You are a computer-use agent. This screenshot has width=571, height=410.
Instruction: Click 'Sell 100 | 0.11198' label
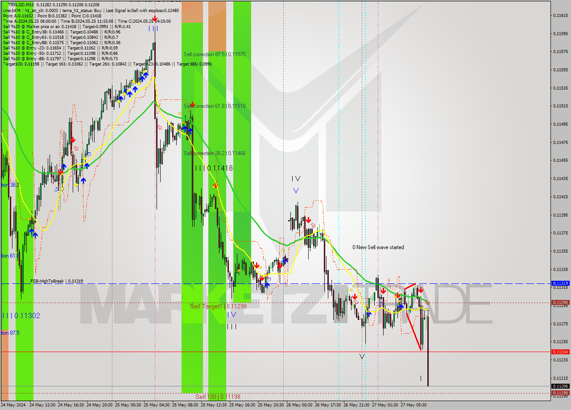218,396
